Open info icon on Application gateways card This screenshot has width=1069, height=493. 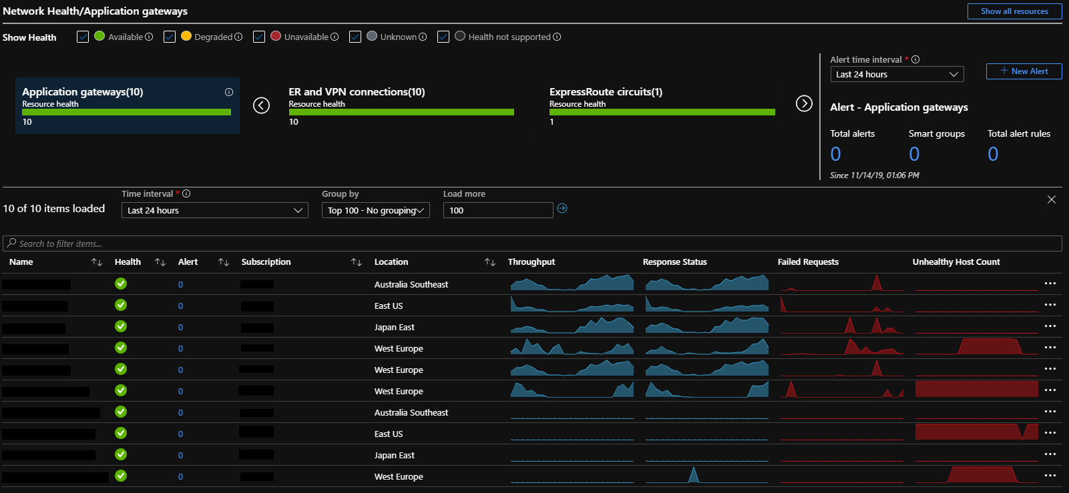click(229, 92)
